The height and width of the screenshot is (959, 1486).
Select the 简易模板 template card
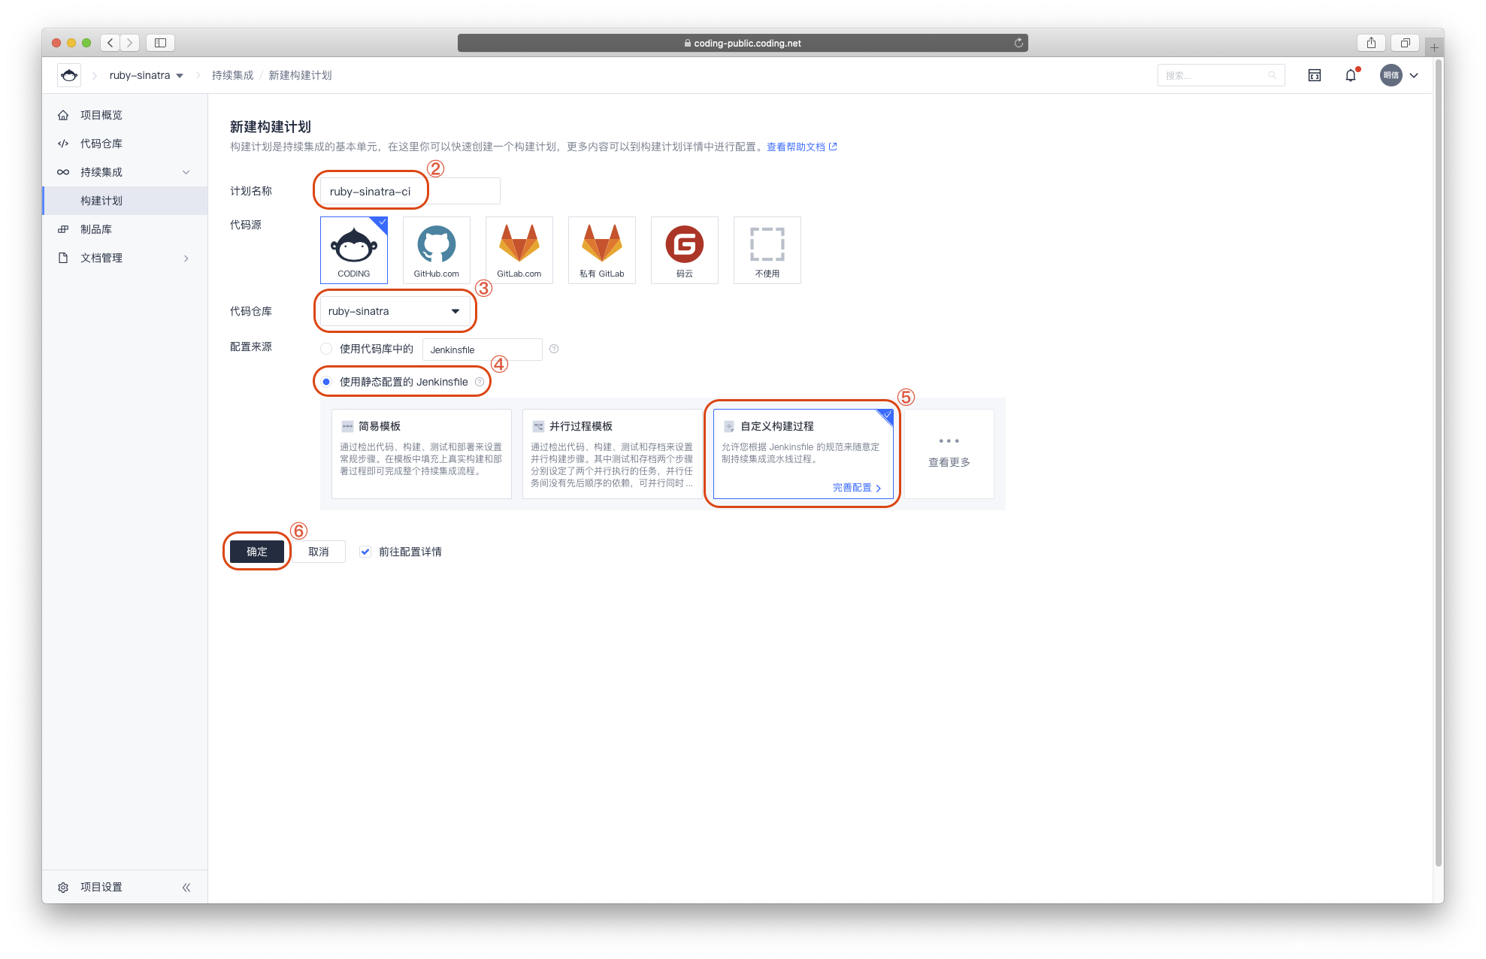pos(421,453)
